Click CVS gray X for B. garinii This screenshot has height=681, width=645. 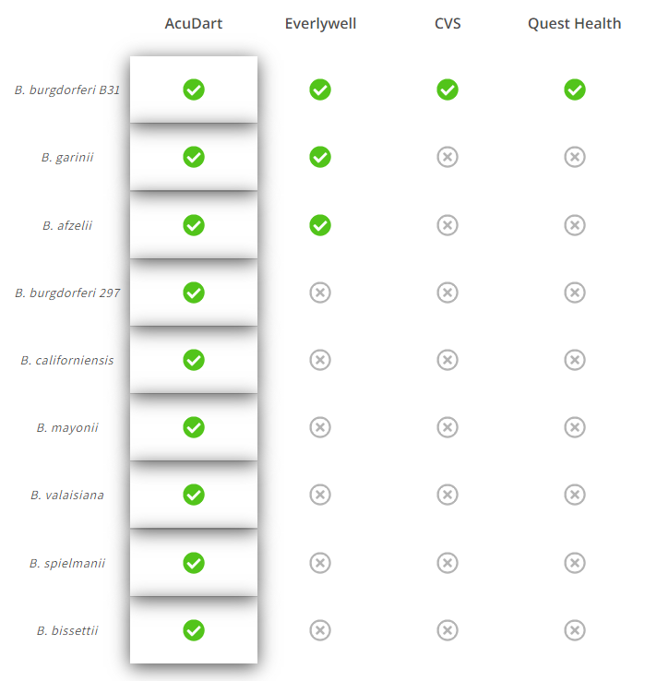[448, 157]
